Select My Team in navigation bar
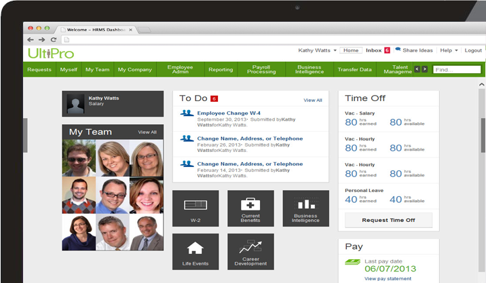 click(x=97, y=69)
